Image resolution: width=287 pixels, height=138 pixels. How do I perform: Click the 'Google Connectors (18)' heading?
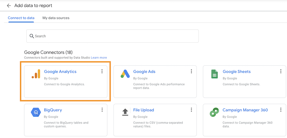(x=48, y=52)
